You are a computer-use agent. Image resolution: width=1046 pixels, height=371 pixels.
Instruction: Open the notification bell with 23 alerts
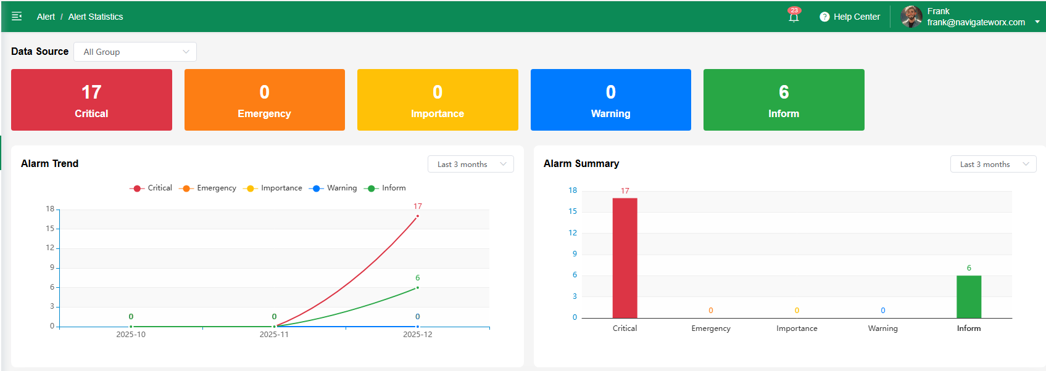[794, 17]
